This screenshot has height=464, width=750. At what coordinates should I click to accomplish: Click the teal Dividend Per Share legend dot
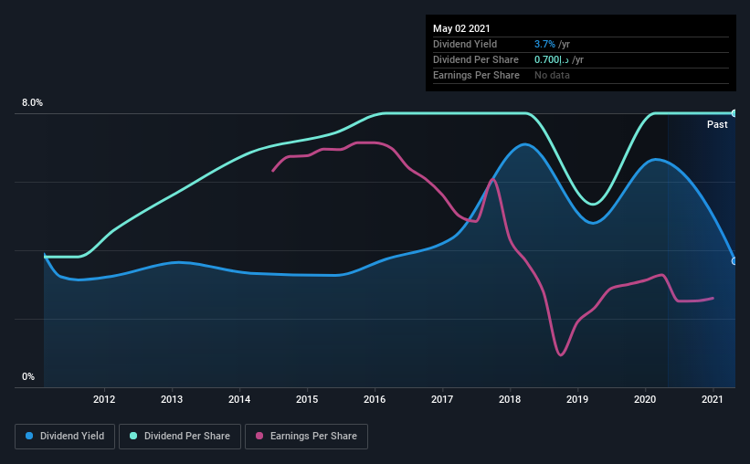(x=133, y=436)
